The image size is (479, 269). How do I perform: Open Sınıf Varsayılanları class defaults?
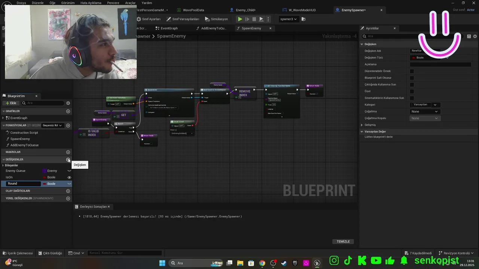(183, 19)
